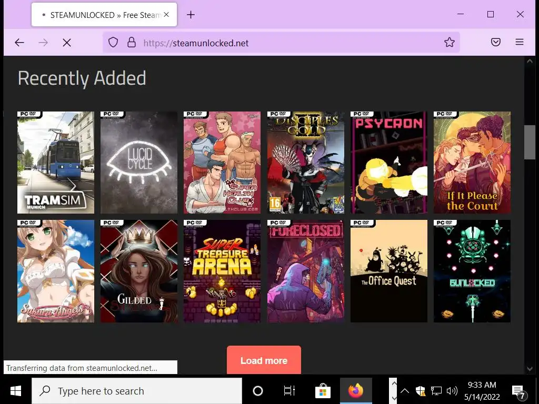Click the steamunlocked.net address bar

click(281, 43)
